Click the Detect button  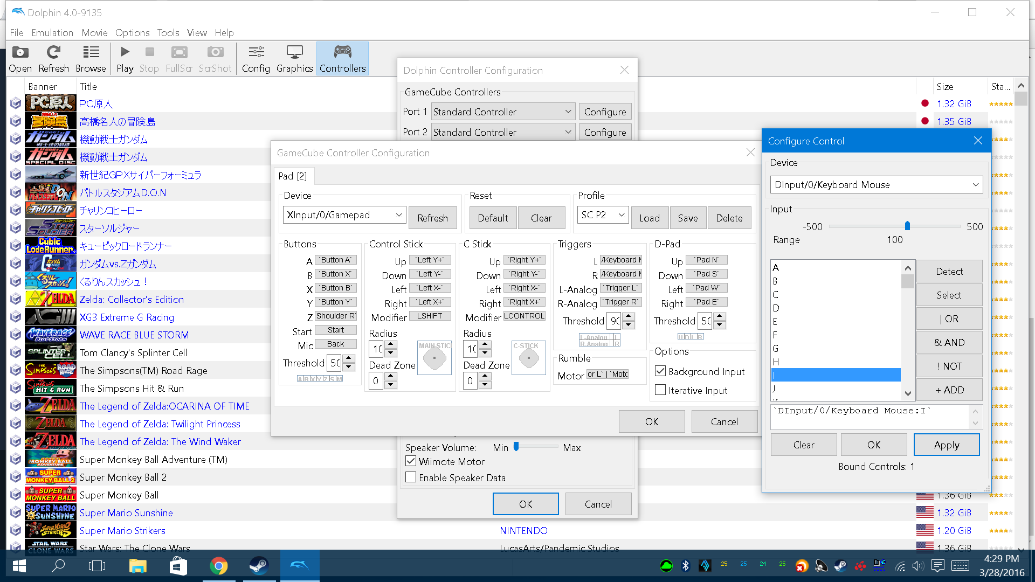(949, 272)
